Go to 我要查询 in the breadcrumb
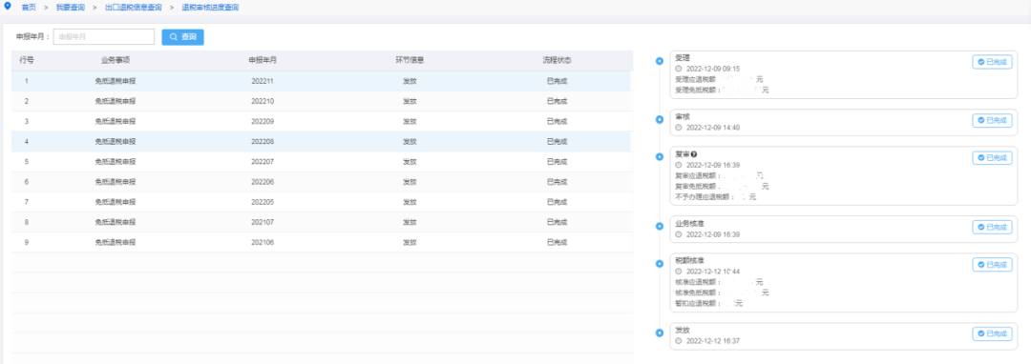Image resolution: width=1031 pixels, height=364 pixels. [x=71, y=8]
